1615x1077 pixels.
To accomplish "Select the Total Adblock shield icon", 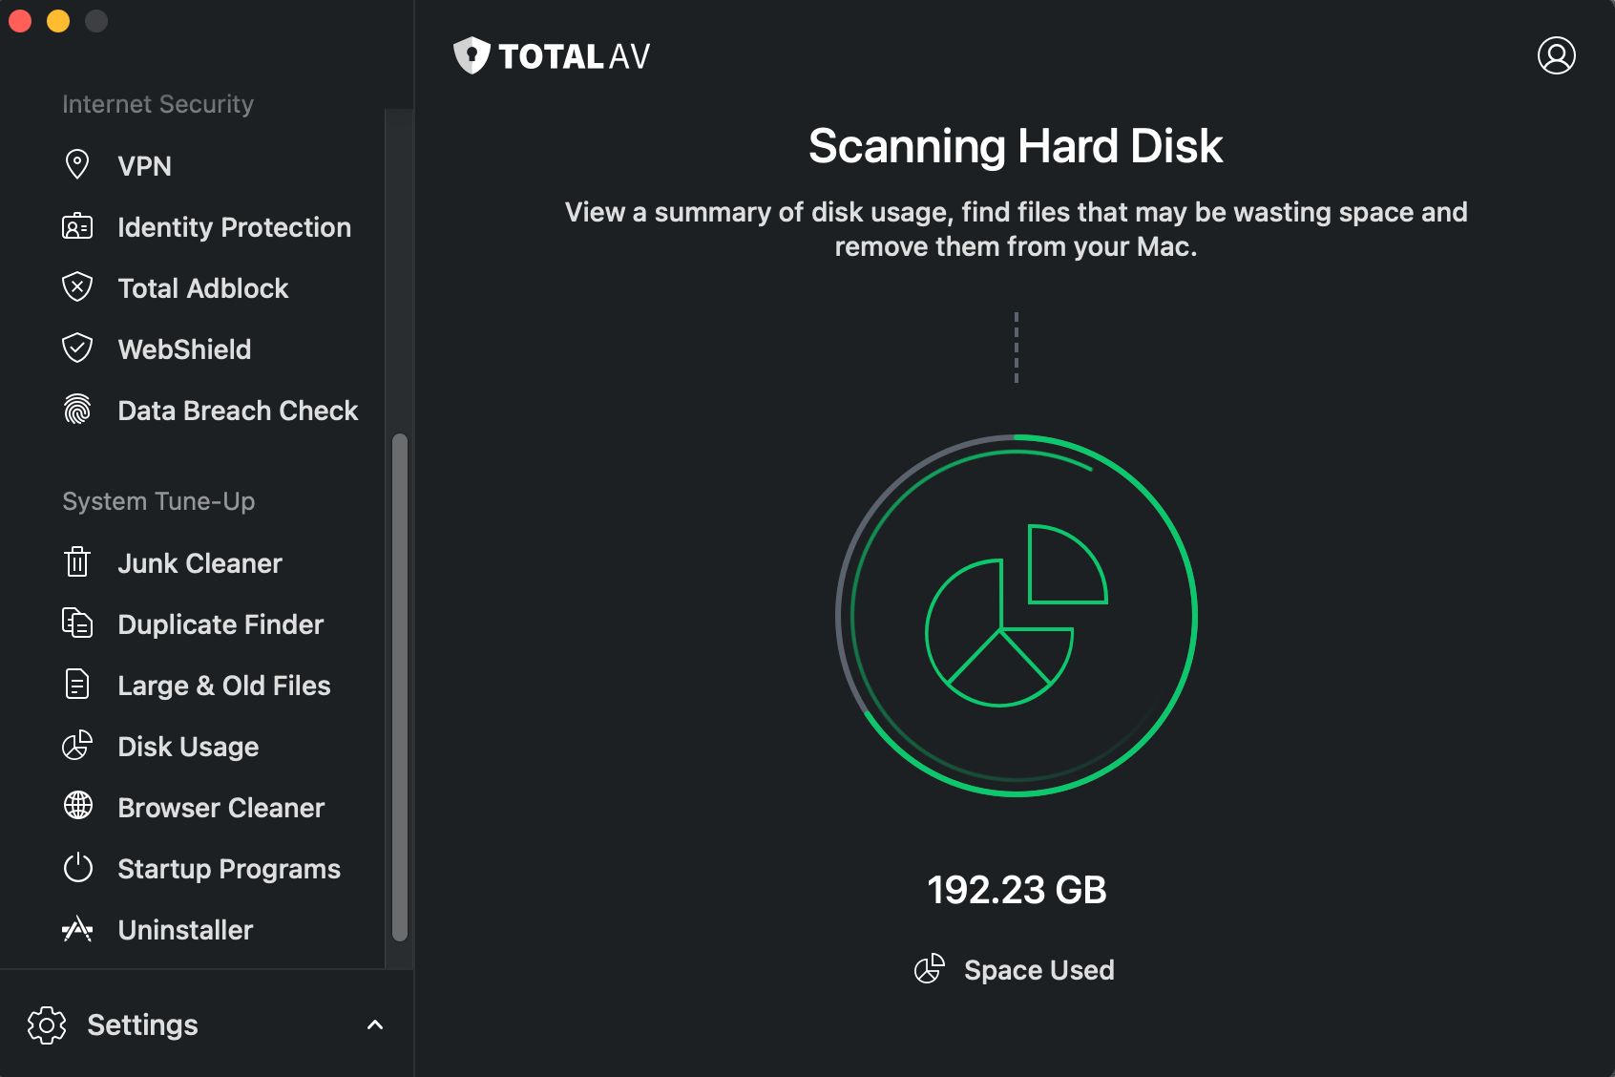I will coord(77,287).
